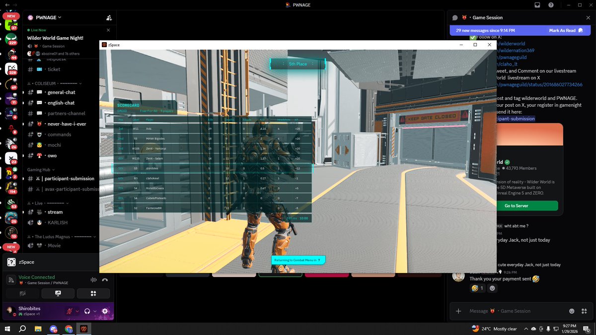Click the Go to Server button
This screenshot has height=335, width=596.
tap(517, 205)
